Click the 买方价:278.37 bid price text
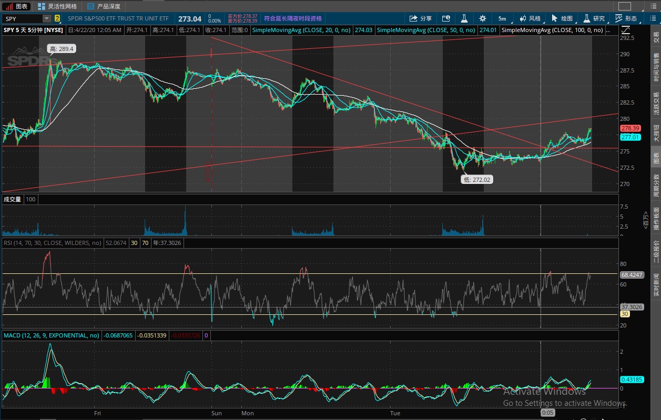This screenshot has height=420, width=661. (242, 16)
